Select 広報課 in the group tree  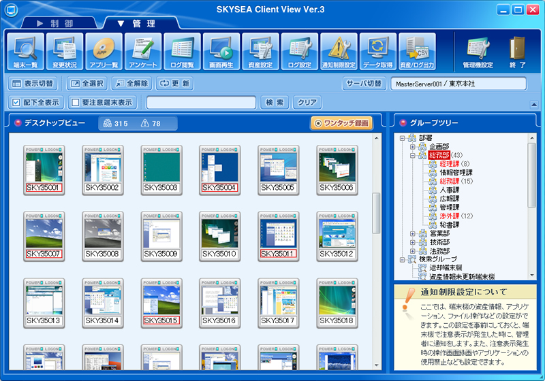pos(450,199)
